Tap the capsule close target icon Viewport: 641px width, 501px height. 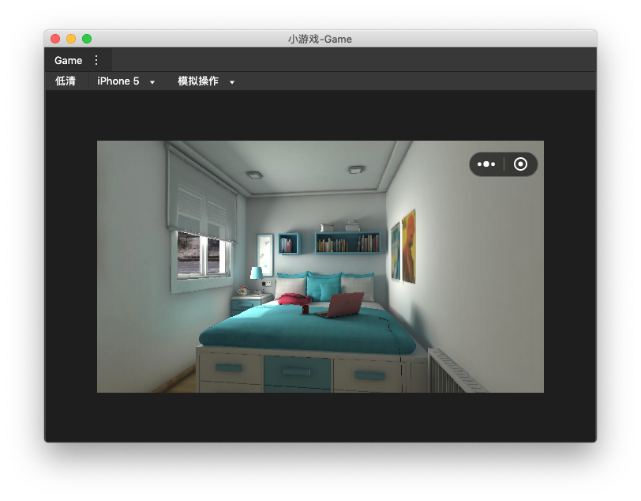point(520,164)
